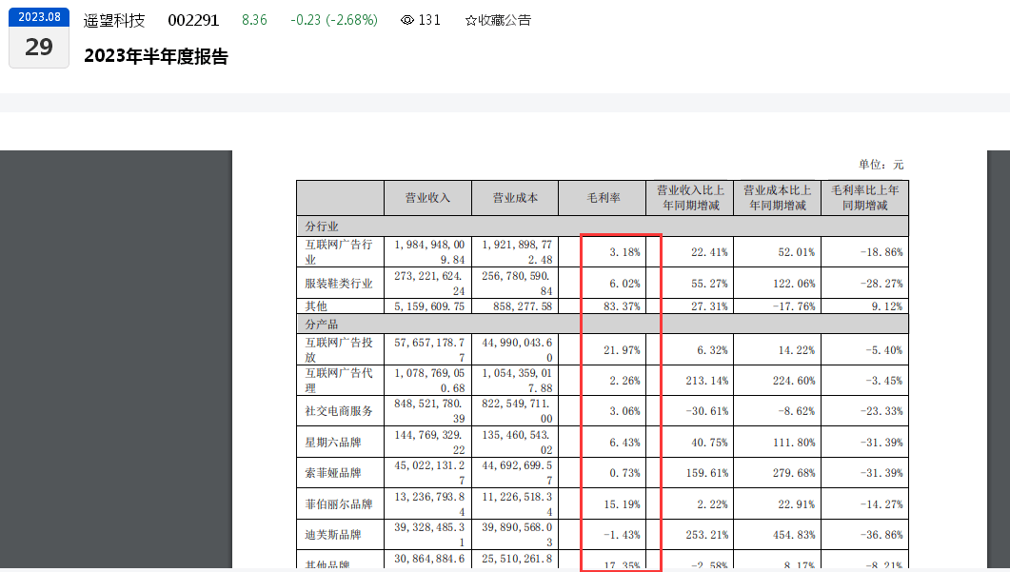
Task: Click the eye view count icon
Action: coord(407,21)
